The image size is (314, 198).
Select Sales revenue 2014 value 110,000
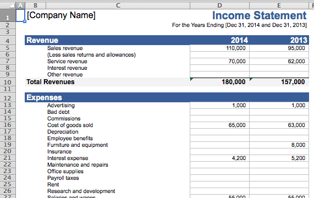[x=236, y=48]
